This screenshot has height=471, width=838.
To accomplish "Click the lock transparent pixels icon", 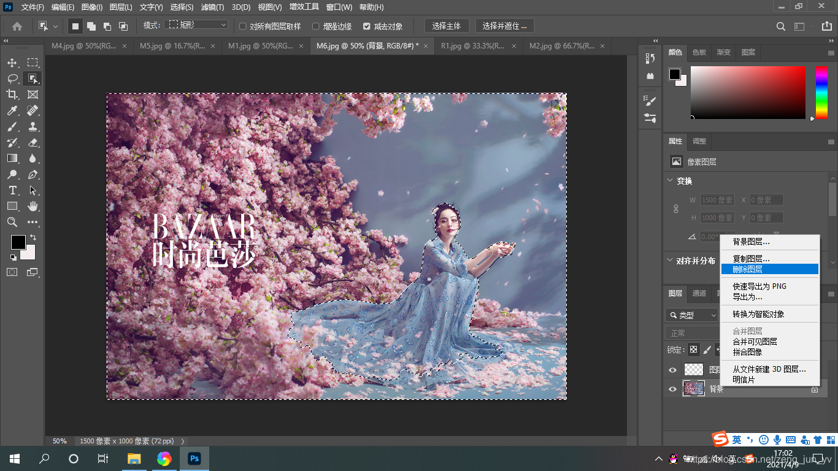I will 692,349.
